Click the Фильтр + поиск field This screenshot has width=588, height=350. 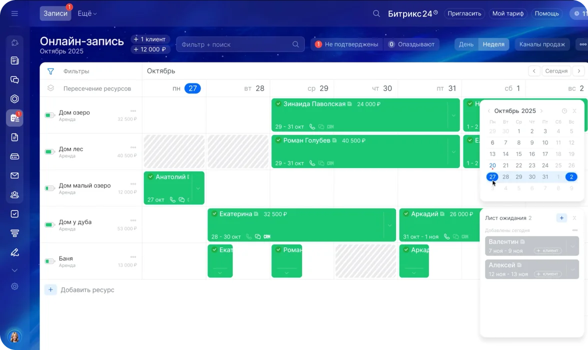click(x=235, y=44)
